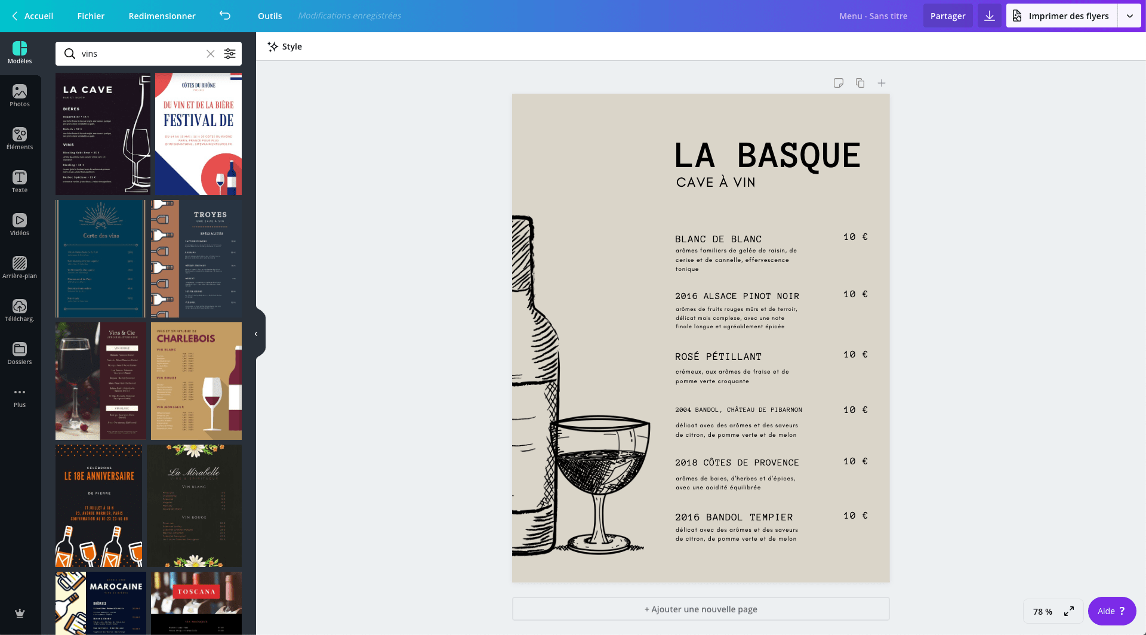Select the La Mirabelle template
1146x635 pixels.
click(x=195, y=505)
